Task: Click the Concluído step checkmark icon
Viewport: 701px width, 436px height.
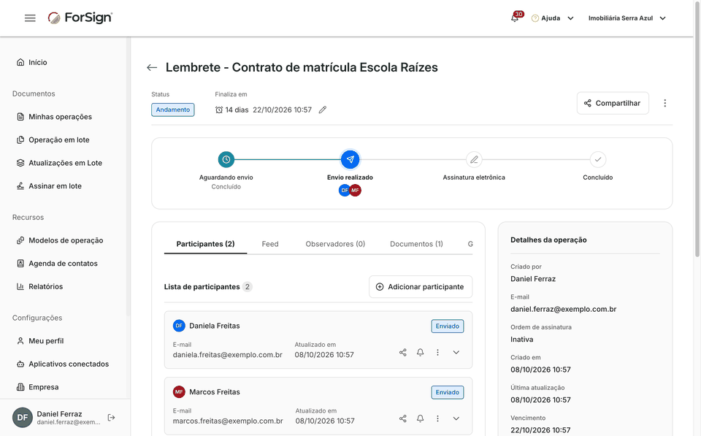Action: 598,159
